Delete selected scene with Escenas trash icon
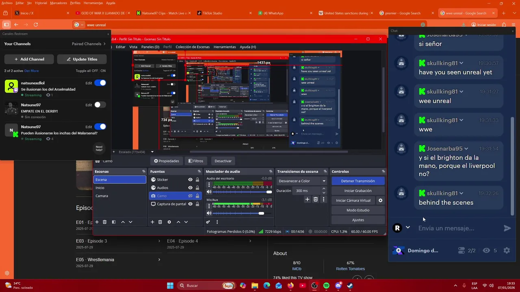 click(104, 222)
